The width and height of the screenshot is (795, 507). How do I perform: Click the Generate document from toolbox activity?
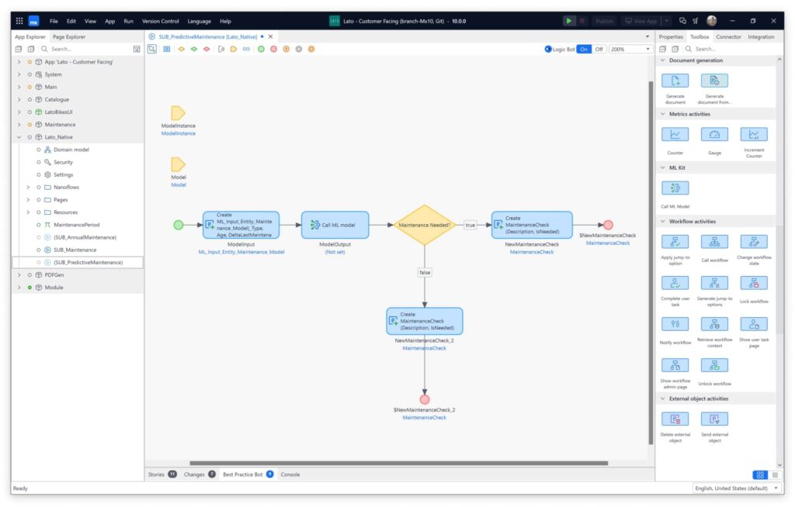[x=714, y=81]
